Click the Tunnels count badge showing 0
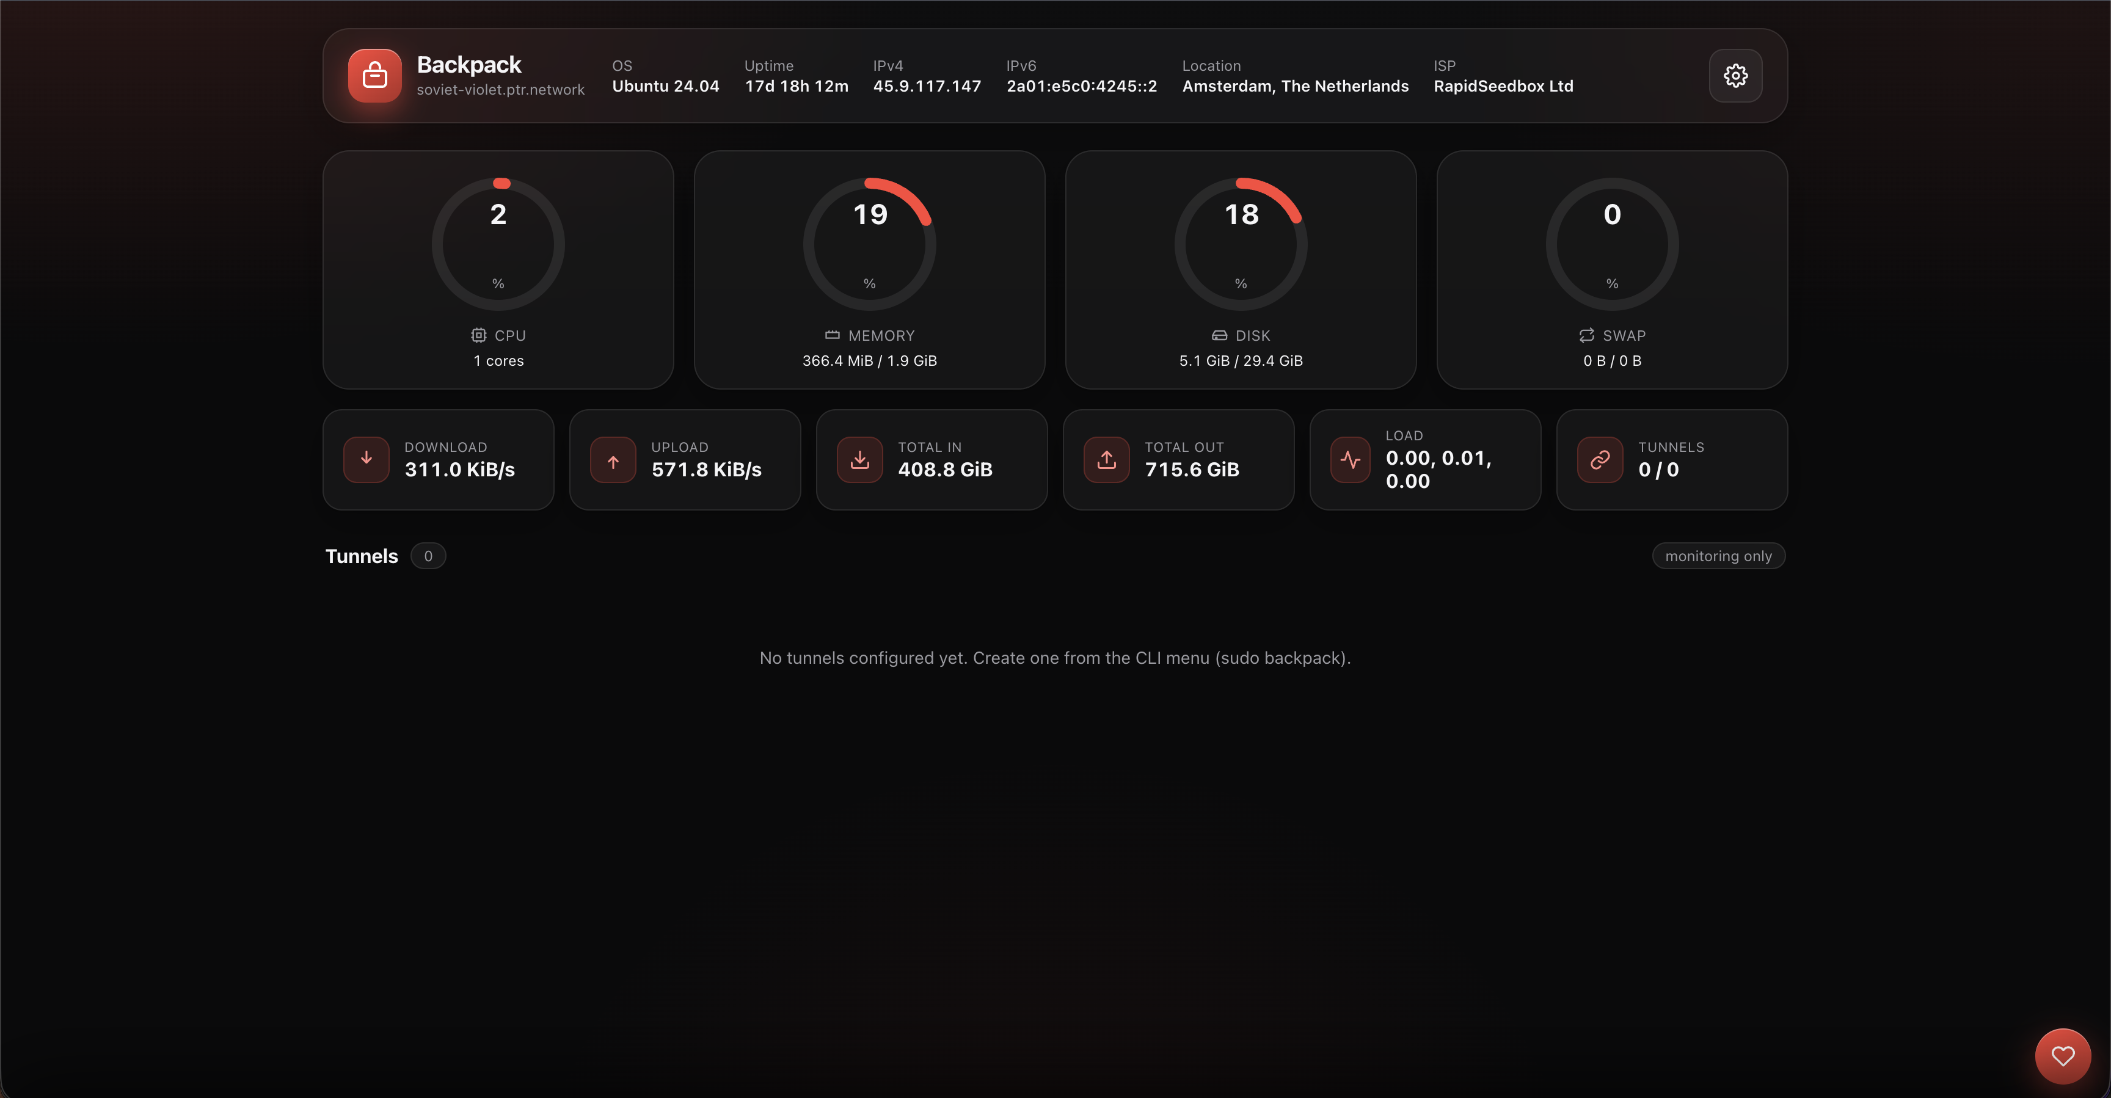The width and height of the screenshot is (2111, 1098). 428,556
